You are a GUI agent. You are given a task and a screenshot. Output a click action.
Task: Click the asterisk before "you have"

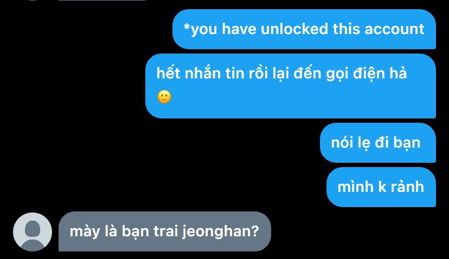[x=187, y=27]
